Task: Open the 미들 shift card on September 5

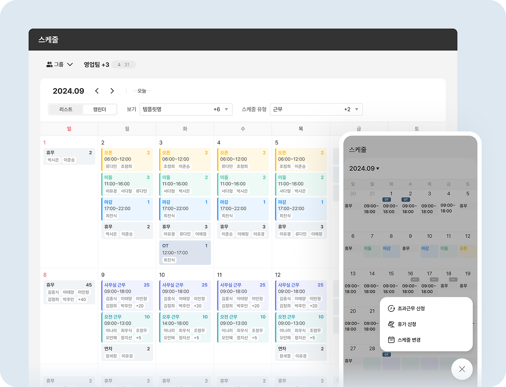Action: (301, 184)
